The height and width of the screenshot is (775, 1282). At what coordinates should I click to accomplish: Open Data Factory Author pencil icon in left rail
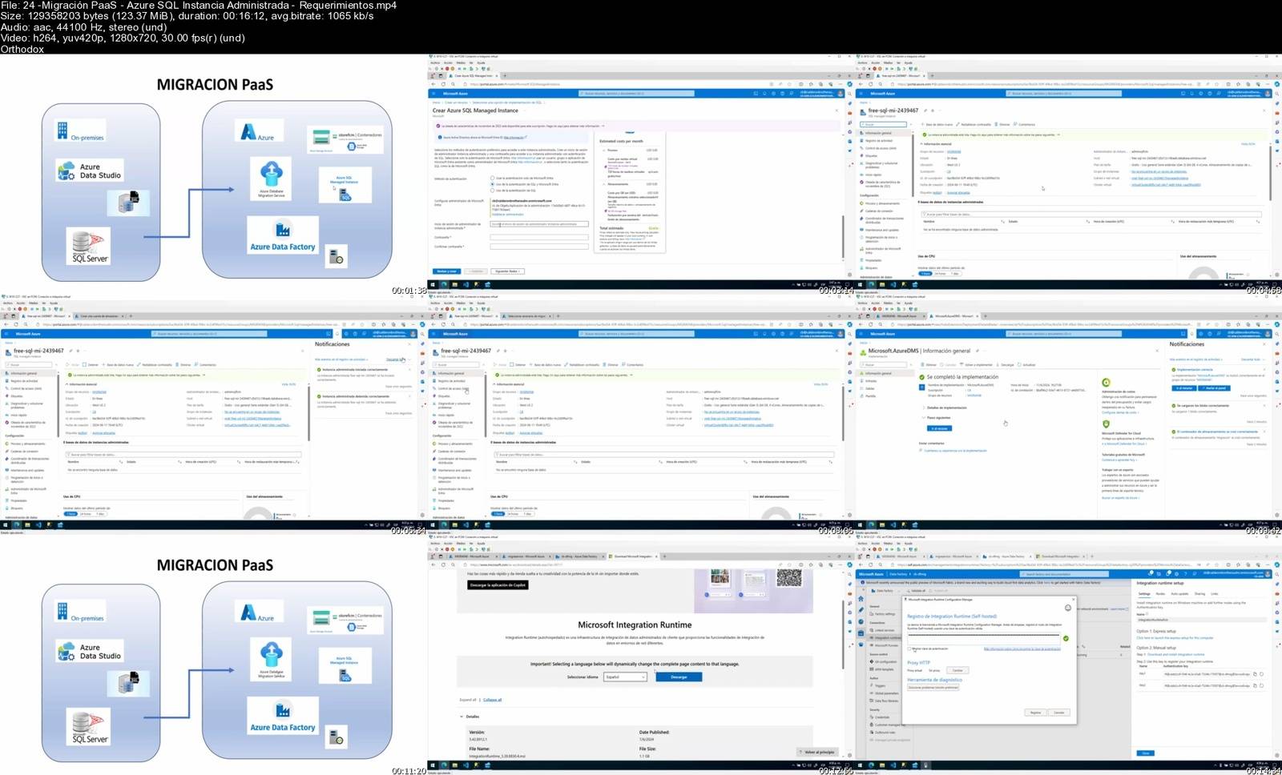[861, 610]
